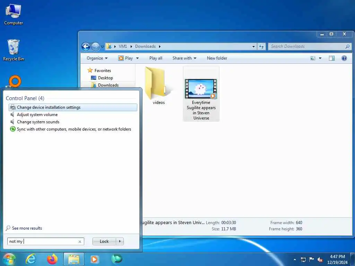Select the Everytime Sugilite video thumbnail

(x=201, y=89)
